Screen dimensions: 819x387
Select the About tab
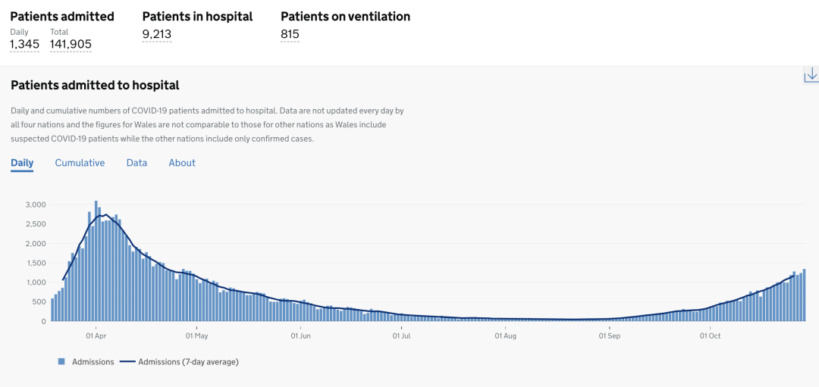click(x=182, y=163)
